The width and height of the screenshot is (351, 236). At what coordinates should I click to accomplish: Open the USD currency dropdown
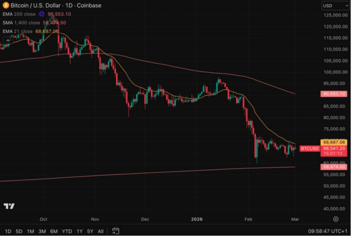[336, 6]
